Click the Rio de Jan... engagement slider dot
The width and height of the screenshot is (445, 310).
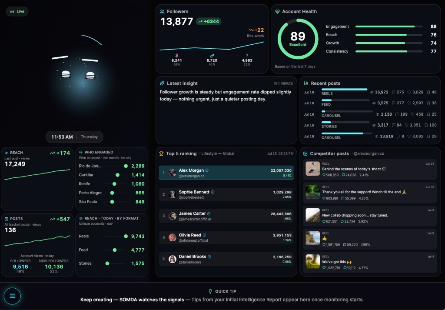tap(126, 166)
